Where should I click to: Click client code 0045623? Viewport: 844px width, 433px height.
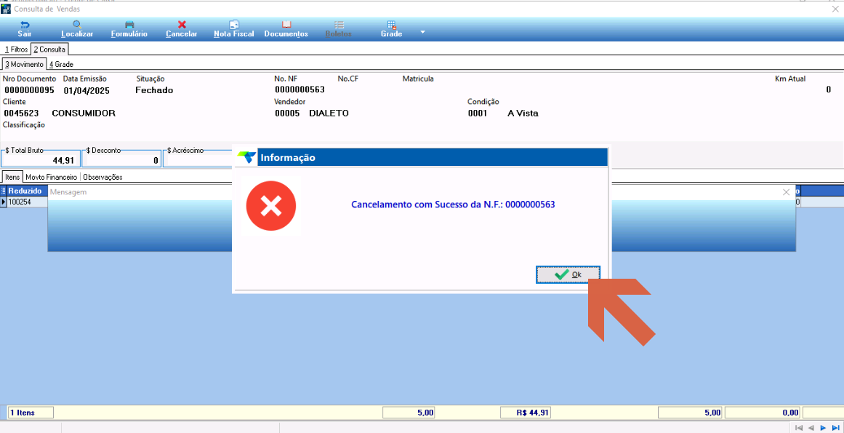click(21, 113)
